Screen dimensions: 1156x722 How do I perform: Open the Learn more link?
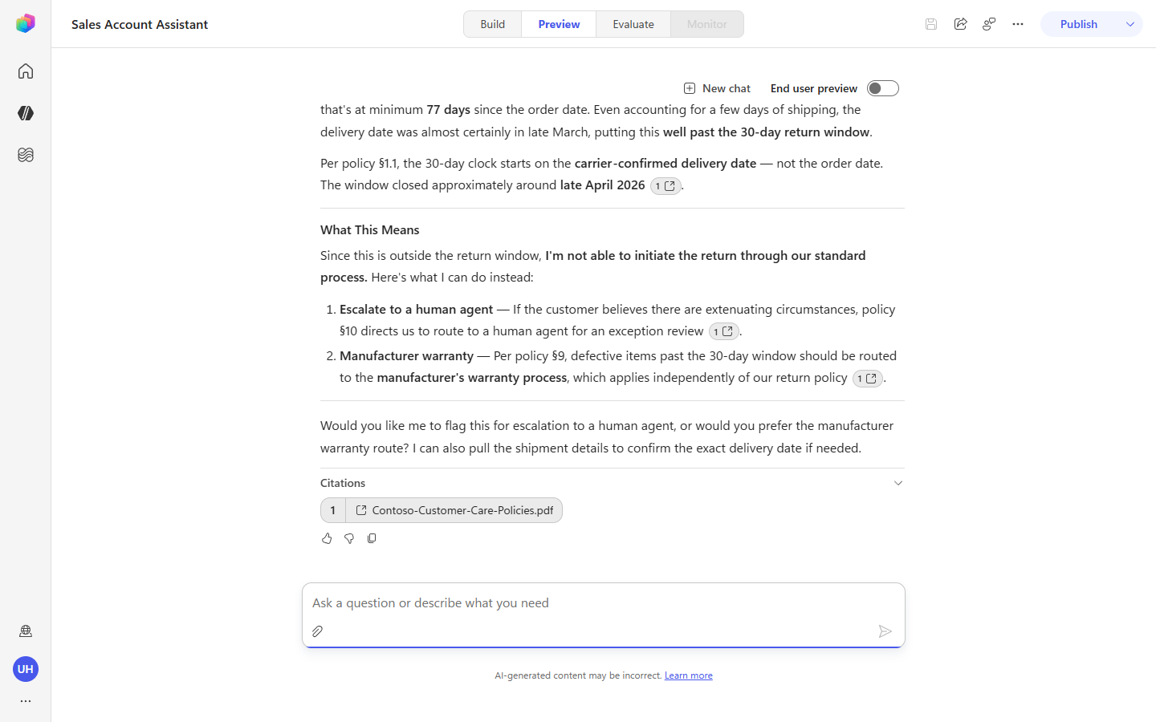pyautogui.click(x=689, y=675)
